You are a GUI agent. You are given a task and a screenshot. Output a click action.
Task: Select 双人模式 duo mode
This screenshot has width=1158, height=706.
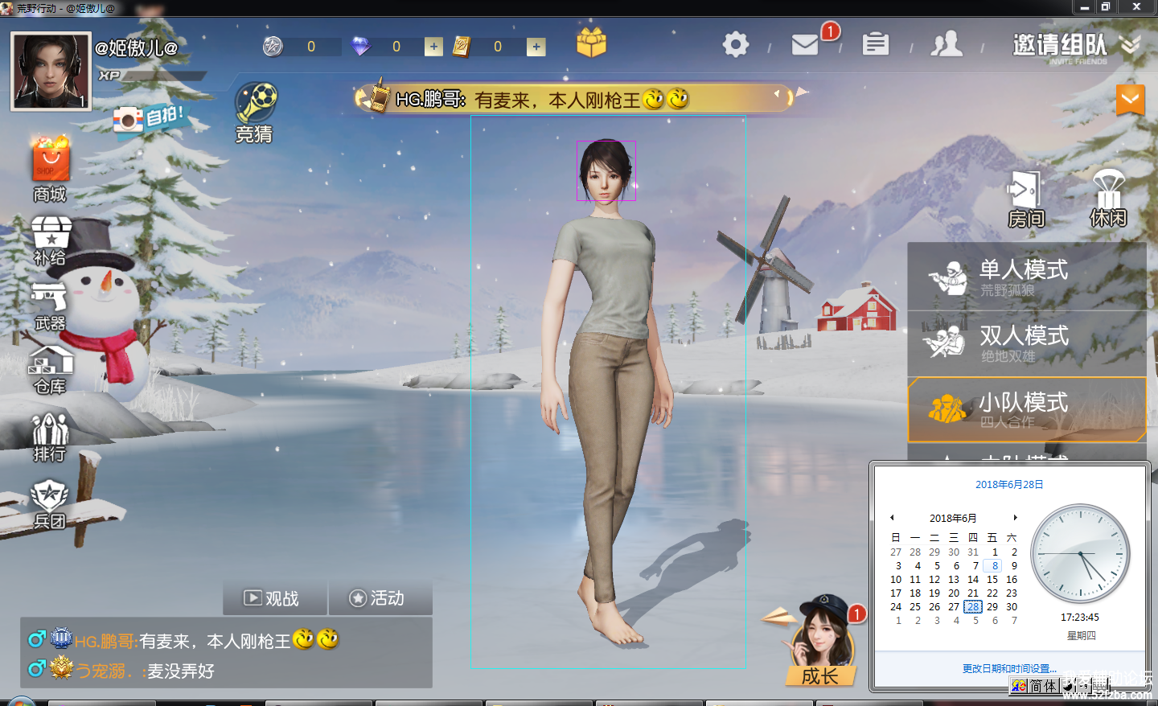(1027, 343)
